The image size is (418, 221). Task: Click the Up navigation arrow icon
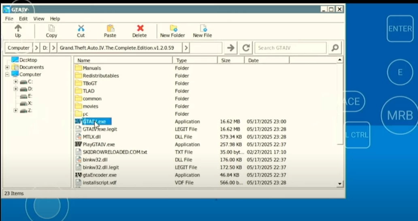[x=18, y=28]
